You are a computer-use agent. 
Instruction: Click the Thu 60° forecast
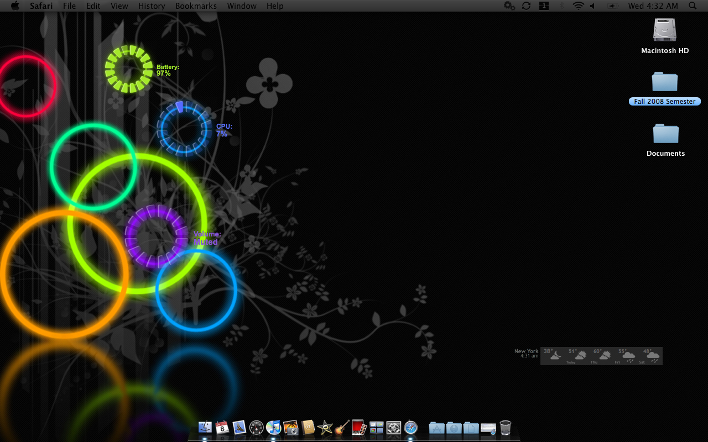[601, 356]
